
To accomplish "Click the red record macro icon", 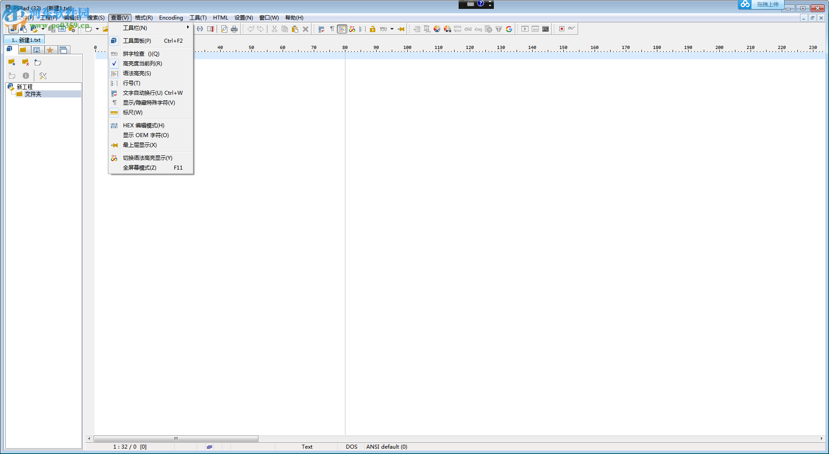I will (562, 29).
